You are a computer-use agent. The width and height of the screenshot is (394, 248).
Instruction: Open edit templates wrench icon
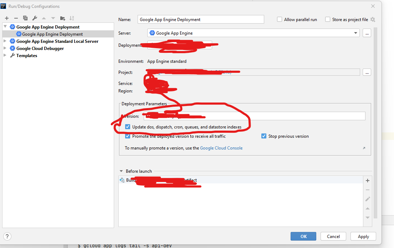(x=35, y=18)
